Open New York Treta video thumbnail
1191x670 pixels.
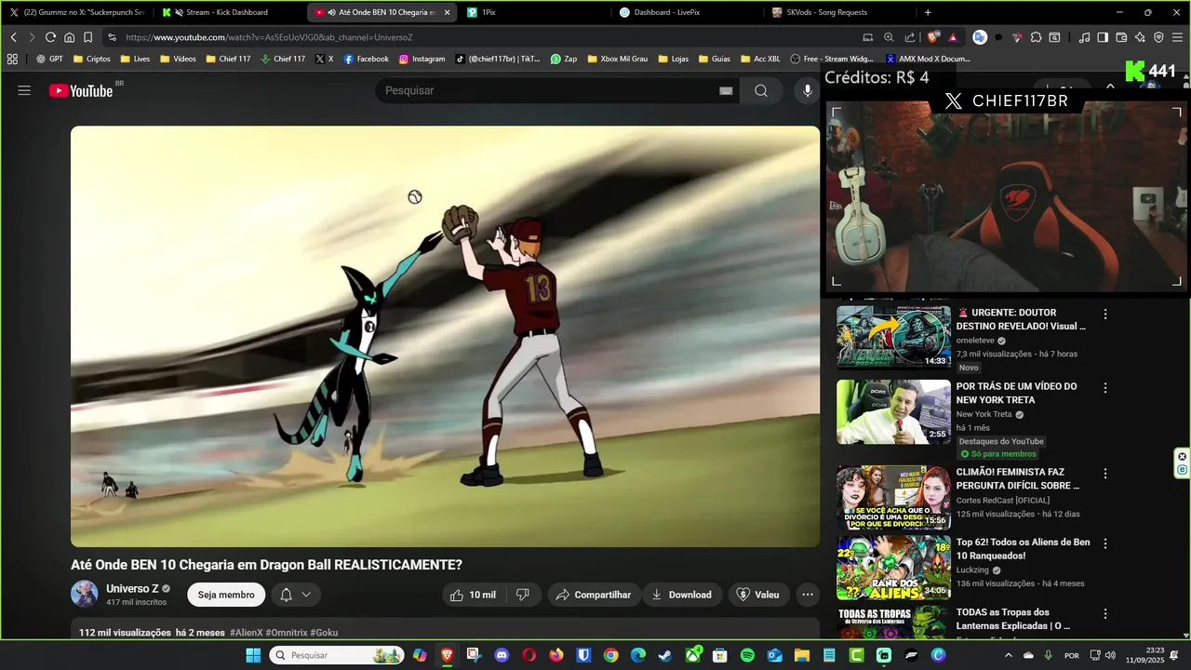click(893, 411)
